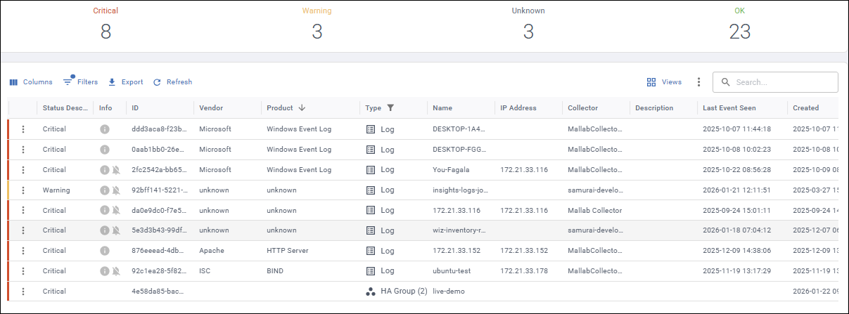Image resolution: width=849 pixels, height=314 pixels.
Task: Filter by Warning status count card
Action: [317, 25]
